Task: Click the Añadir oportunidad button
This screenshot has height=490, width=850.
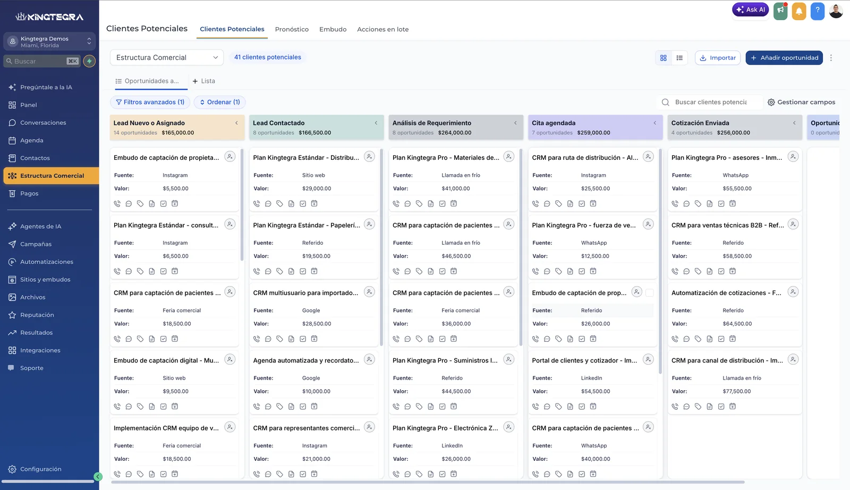Action: [x=784, y=58]
